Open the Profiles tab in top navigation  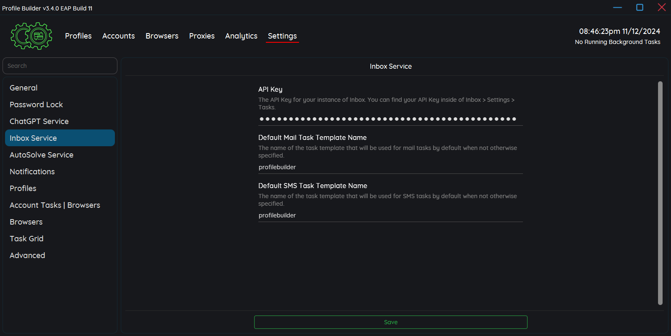coord(78,36)
